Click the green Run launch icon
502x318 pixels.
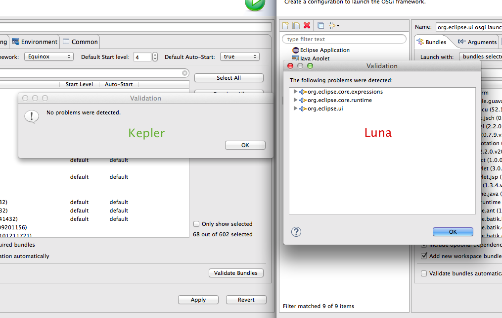pyautogui.click(x=255, y=4)
